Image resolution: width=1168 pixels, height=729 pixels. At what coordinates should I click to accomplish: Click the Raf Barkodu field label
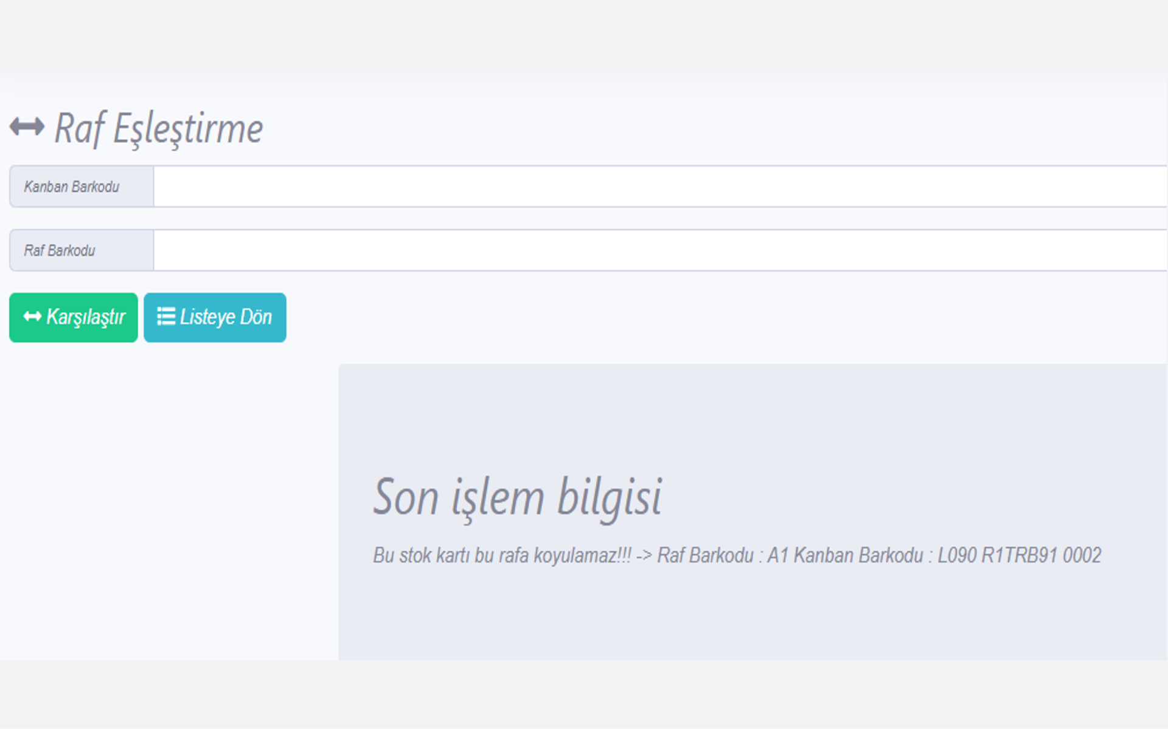[x=60, y=250]
